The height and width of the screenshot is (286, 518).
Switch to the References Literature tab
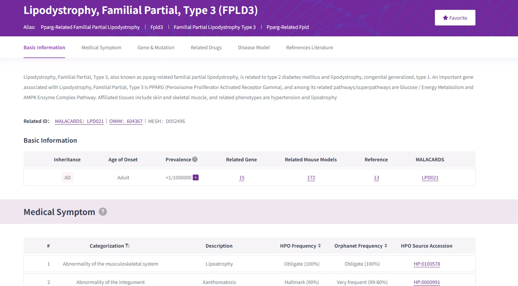coord(309,47)
